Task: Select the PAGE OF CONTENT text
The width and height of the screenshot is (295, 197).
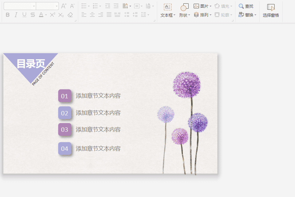Action: point(43,74)
